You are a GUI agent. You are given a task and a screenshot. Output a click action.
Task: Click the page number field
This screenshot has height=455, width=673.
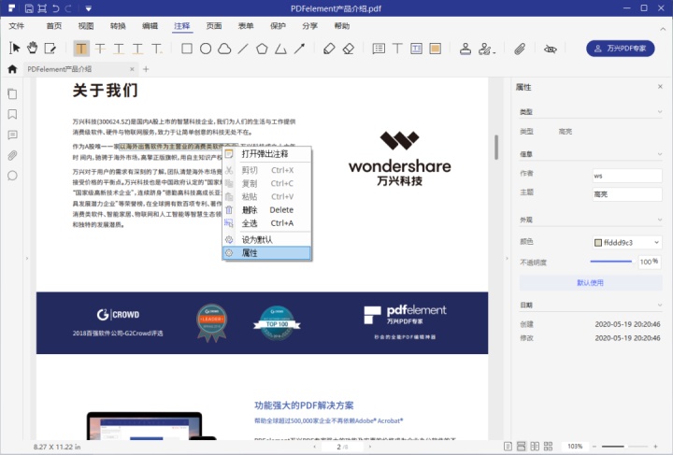click(342, 447)
